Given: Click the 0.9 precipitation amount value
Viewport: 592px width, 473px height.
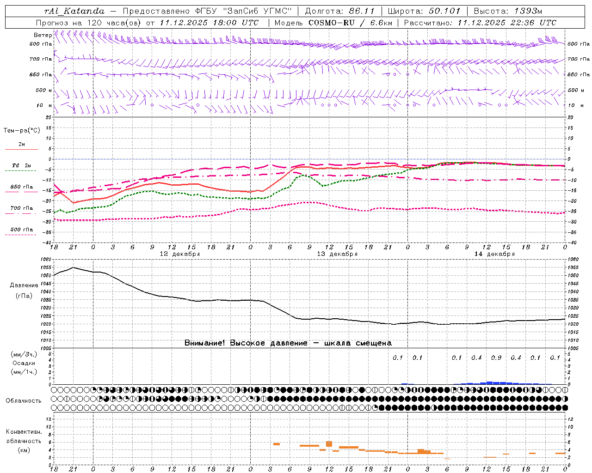Looking at the screenshot, I should [496, 358].
